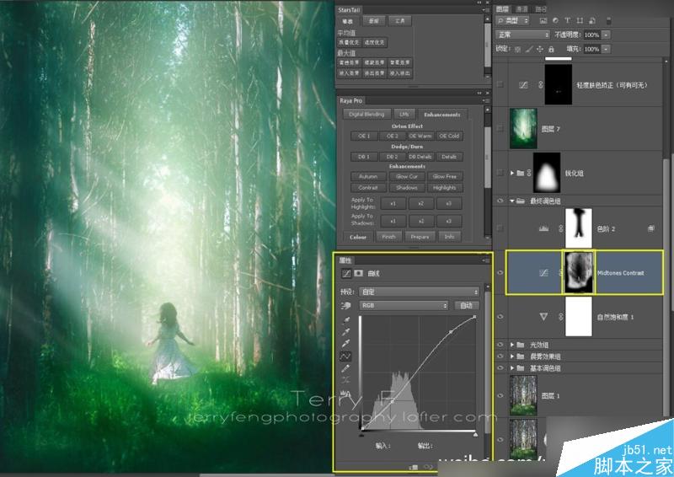Expand the 基本调色组 group triangle
Viewport: 674px width, 477px height.
coord(512,368)
